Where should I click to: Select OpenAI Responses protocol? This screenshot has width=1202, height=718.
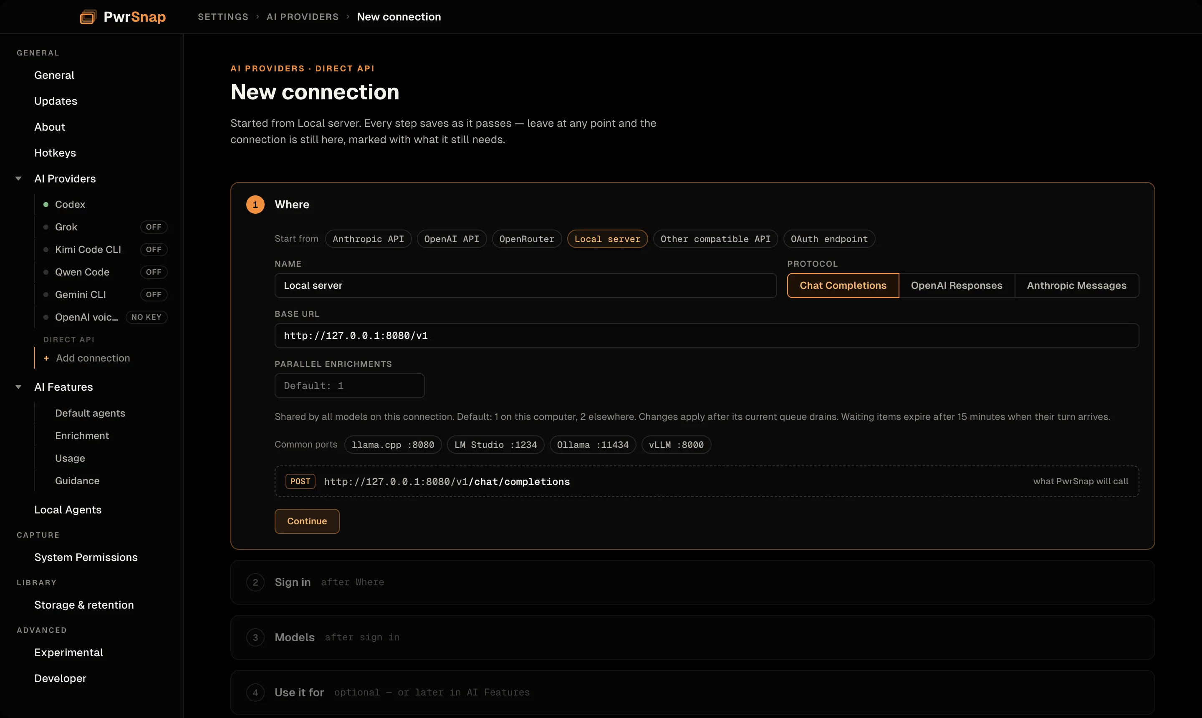[x=956, y=286]
